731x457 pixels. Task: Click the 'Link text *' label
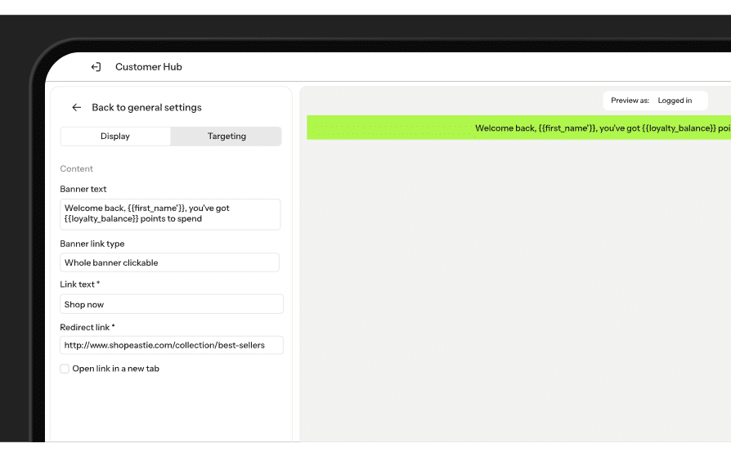[80, 285]
